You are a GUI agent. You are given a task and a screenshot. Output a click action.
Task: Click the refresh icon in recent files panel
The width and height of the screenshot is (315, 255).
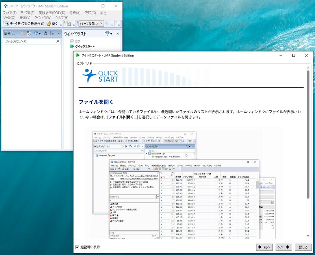[x=46, y=34]
